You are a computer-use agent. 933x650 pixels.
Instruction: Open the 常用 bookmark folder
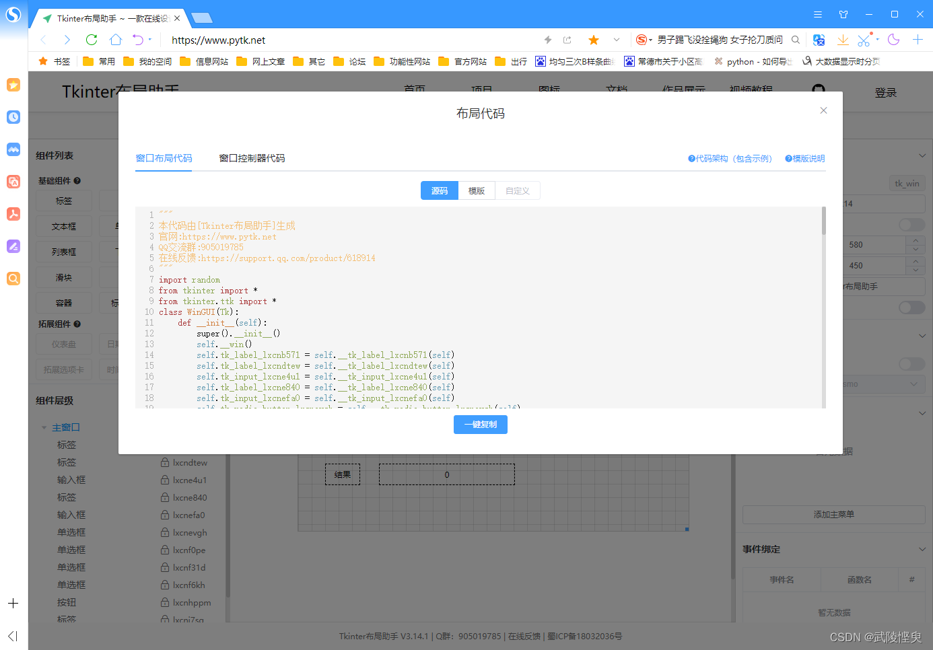point(99,61)
